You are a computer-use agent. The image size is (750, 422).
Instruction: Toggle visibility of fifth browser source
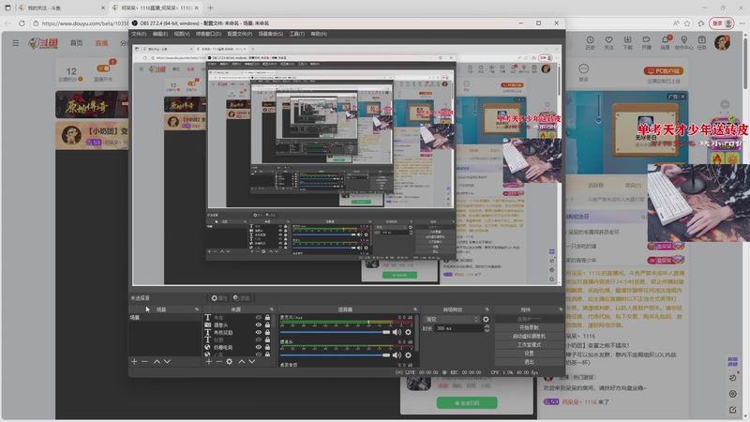click(x=259, y=347)
